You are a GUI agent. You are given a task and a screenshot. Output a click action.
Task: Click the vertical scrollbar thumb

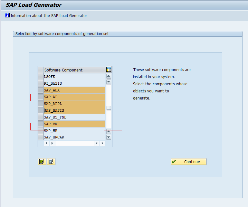[x=109, y=108]
